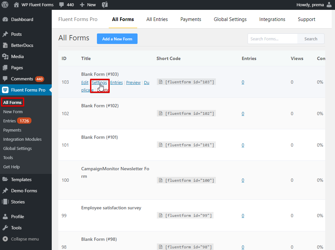Image resolution: width=335 pixels, height=250 pixels.
Task: Switch to the All Entries tab
Action: (x=157, y=19)
